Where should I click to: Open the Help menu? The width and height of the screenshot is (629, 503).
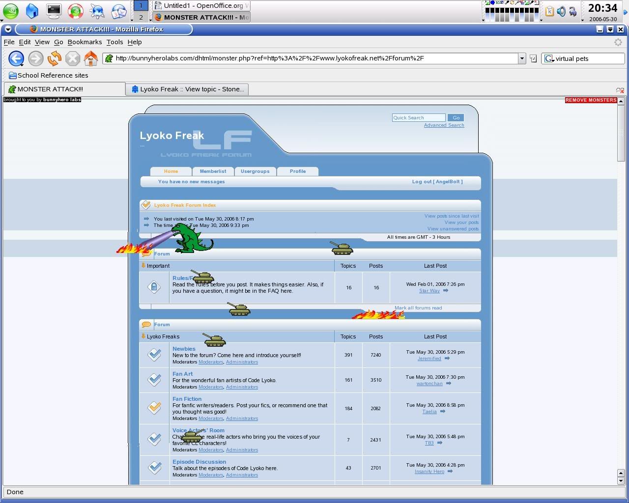[135, 42]
